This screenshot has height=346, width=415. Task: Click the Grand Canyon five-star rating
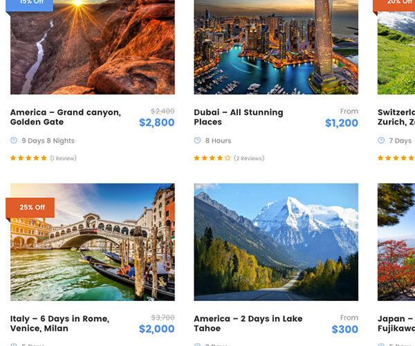point(28,158)
